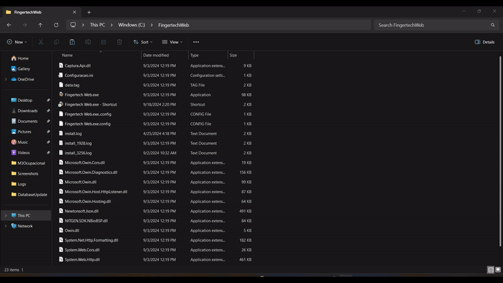The height and width of the screenshot is (283, 503).
Task: Select Fingertech Web.exe - Shortcut file icon
Action: pyautogui.click(x=61, y=104)
